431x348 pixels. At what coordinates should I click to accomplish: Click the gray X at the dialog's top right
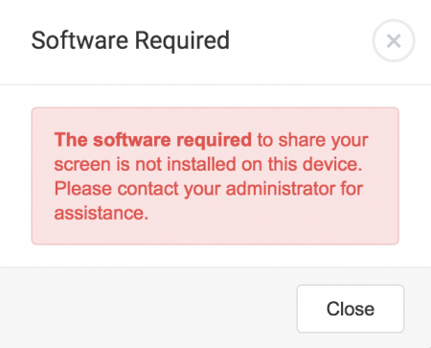click(394, 40)
